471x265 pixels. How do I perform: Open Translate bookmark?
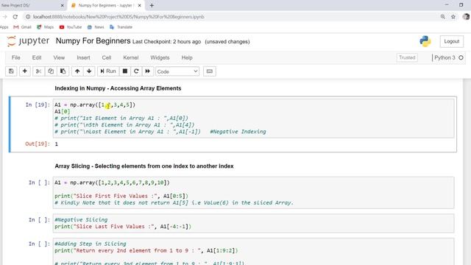tap(121, 27)
